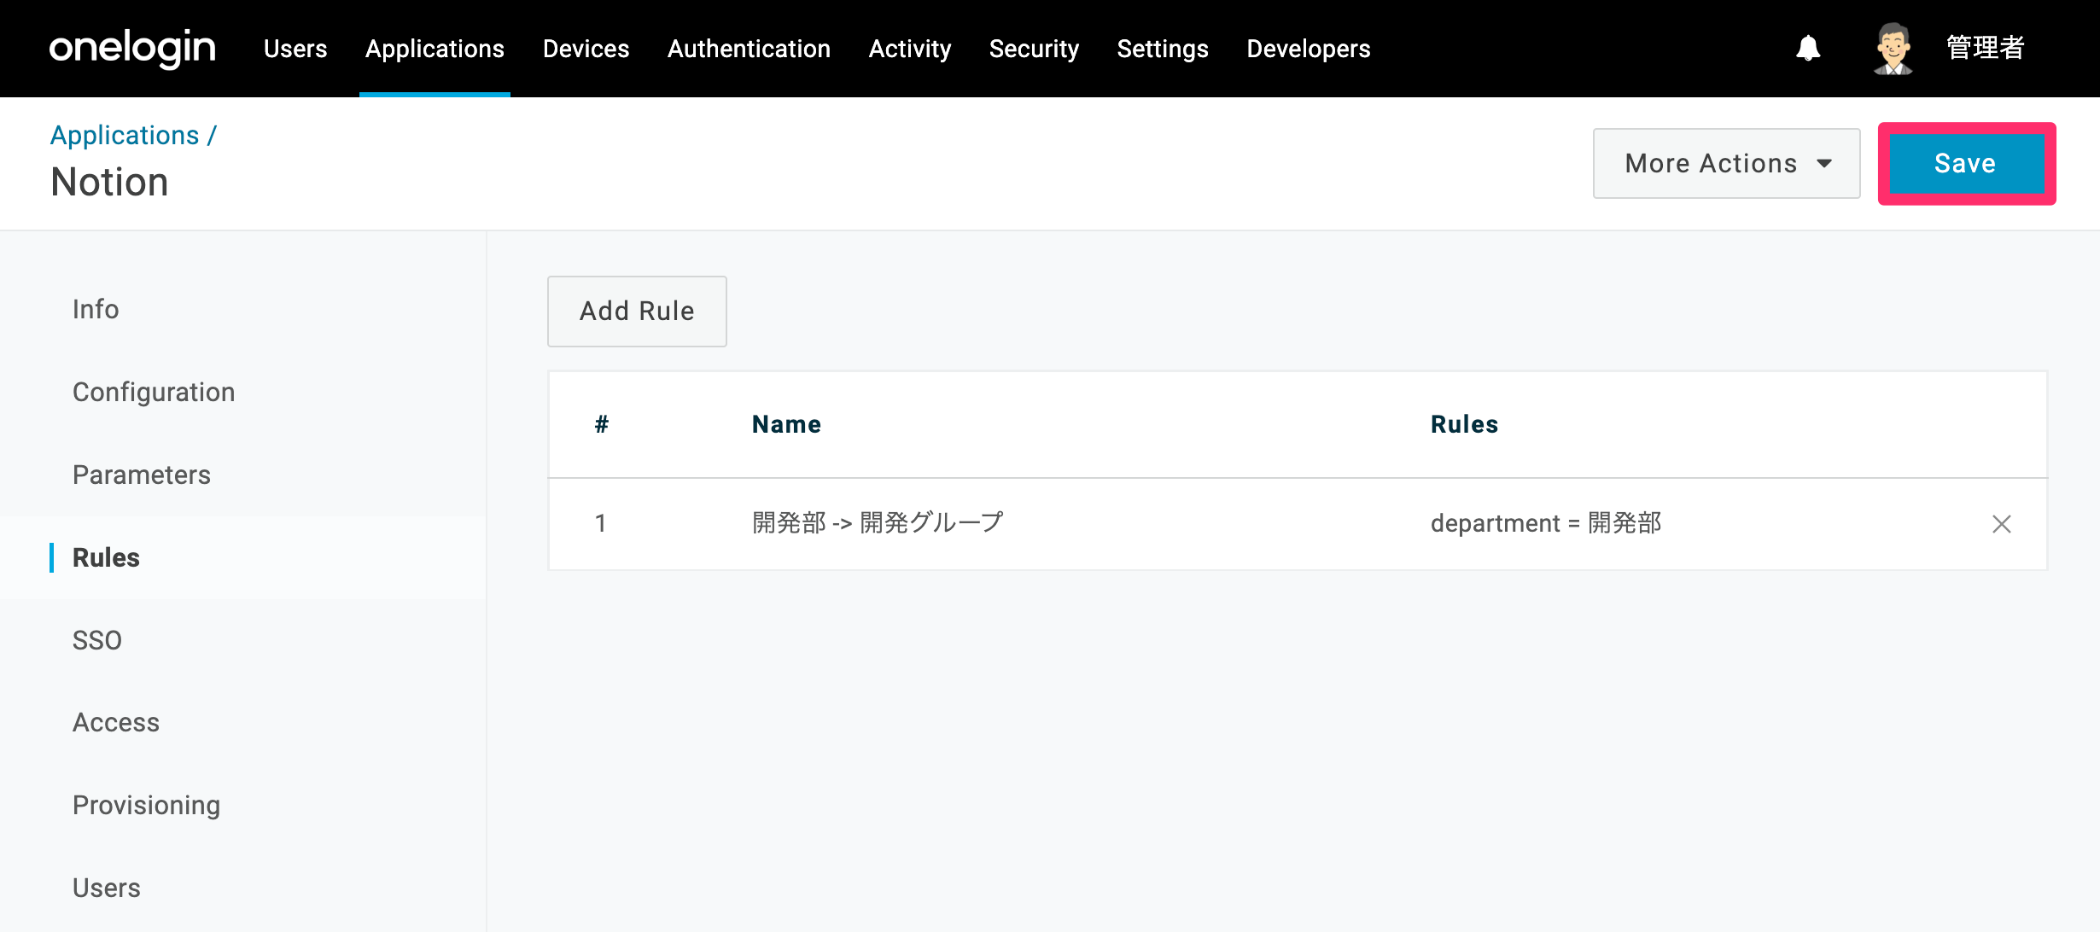Open the Security menu

tap(1034, 49)
